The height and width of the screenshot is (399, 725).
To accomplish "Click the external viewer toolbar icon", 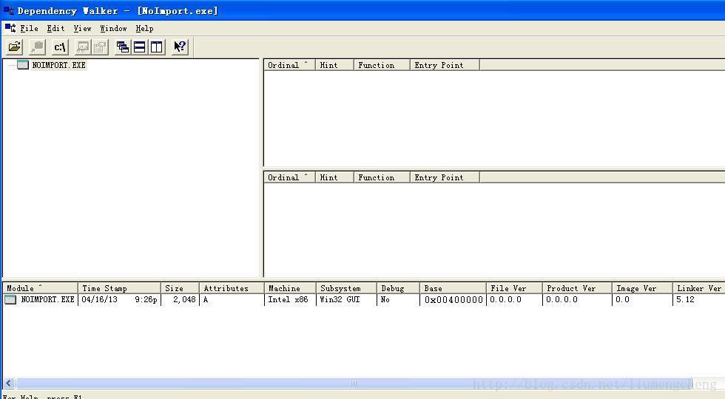I will pyautogui.click(x=83, y=47).
